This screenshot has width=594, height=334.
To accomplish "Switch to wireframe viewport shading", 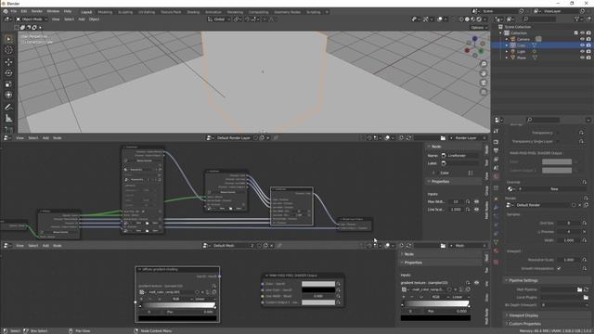I will 461,19.
